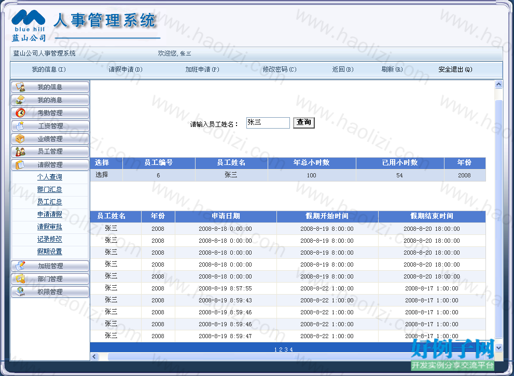Choose 安全退出(Q) in the top menu
This screenshot has height=376, width=514.
(x=455, y=69)
